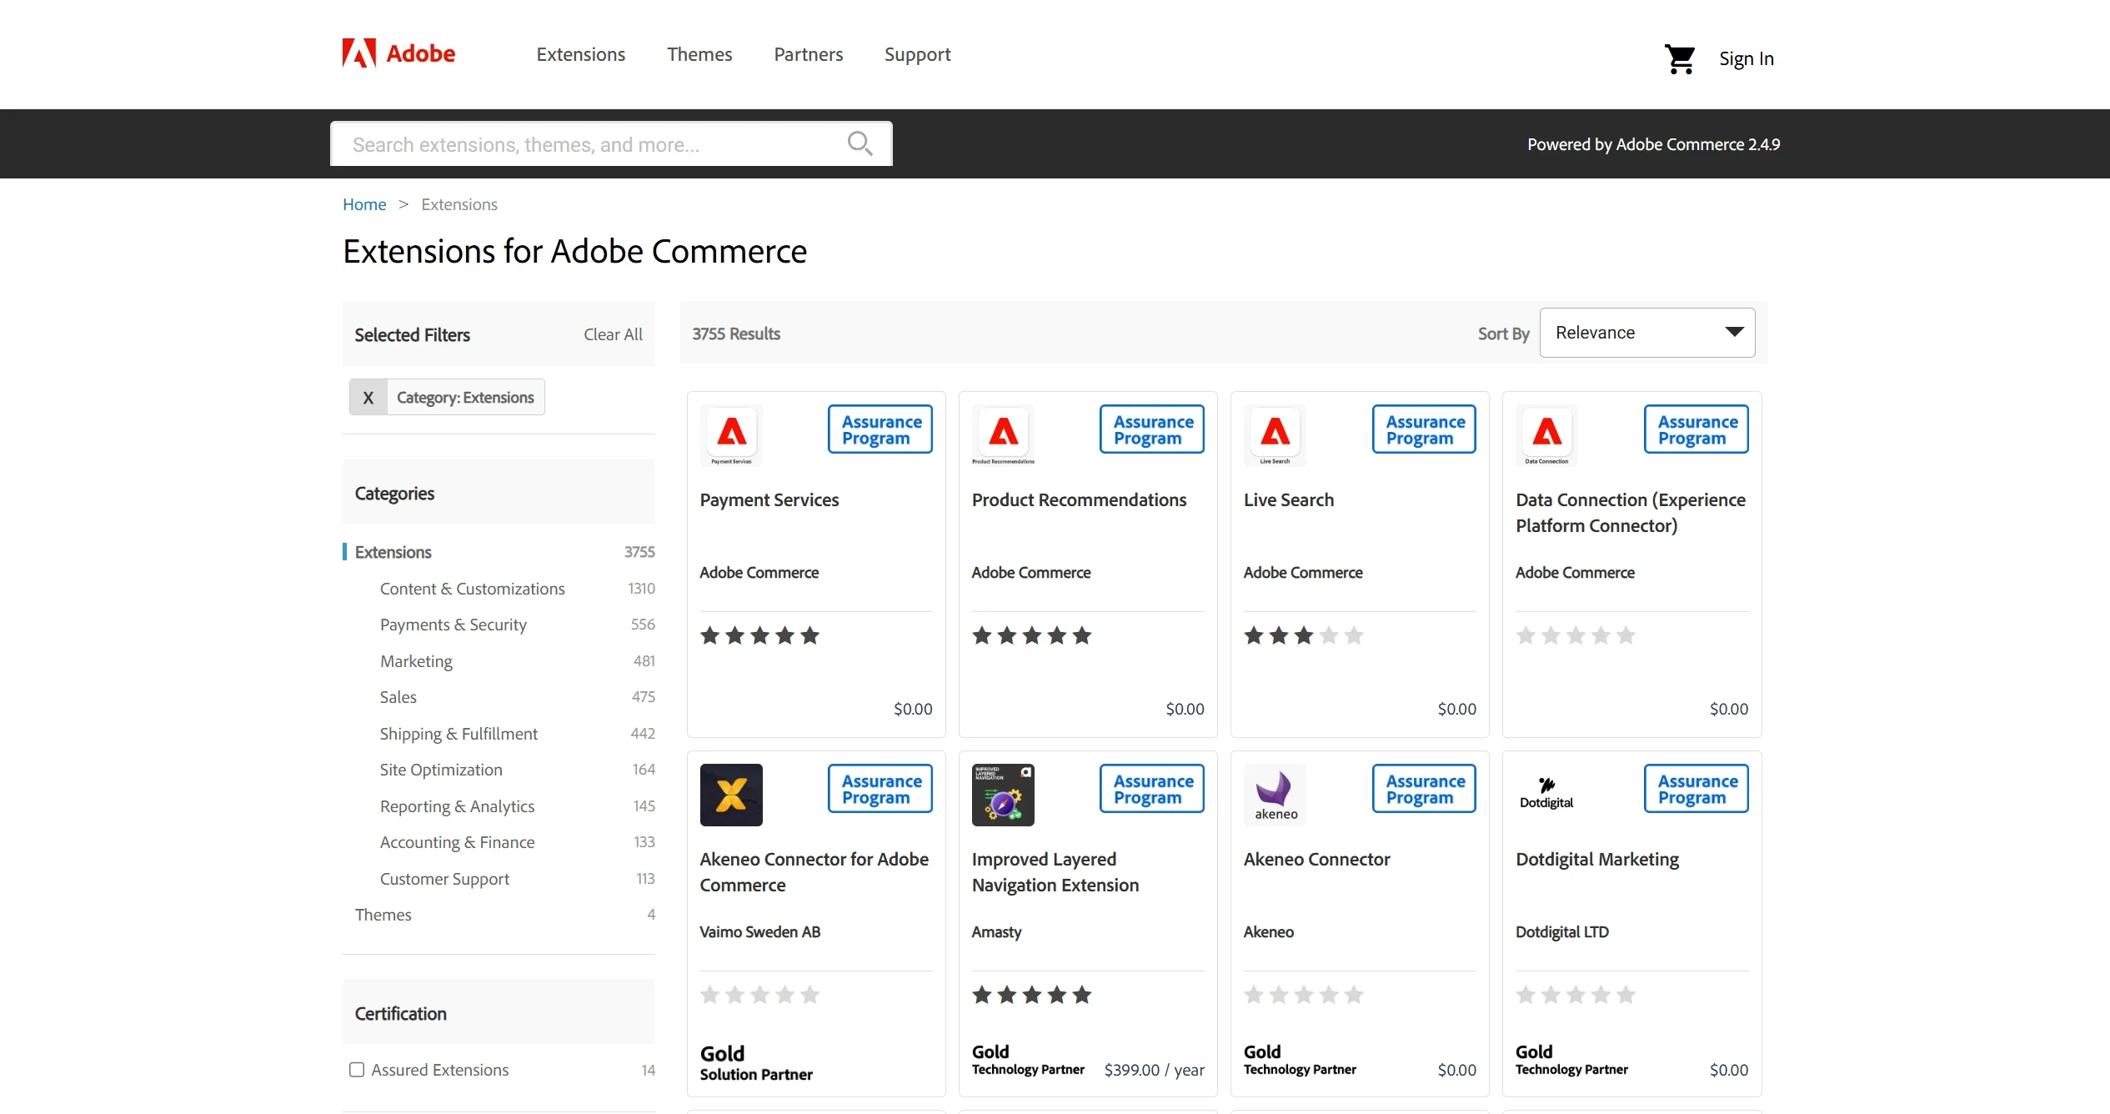Filter by Payments & Security category
2110x1114 pixels.
(454, 625)
